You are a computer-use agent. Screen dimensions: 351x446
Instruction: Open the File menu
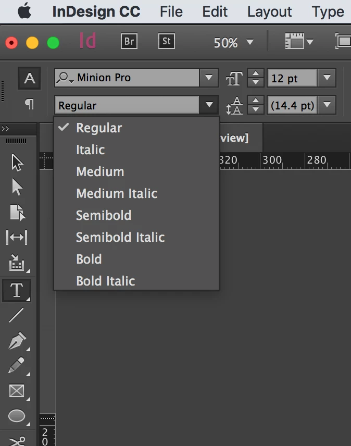171,11
